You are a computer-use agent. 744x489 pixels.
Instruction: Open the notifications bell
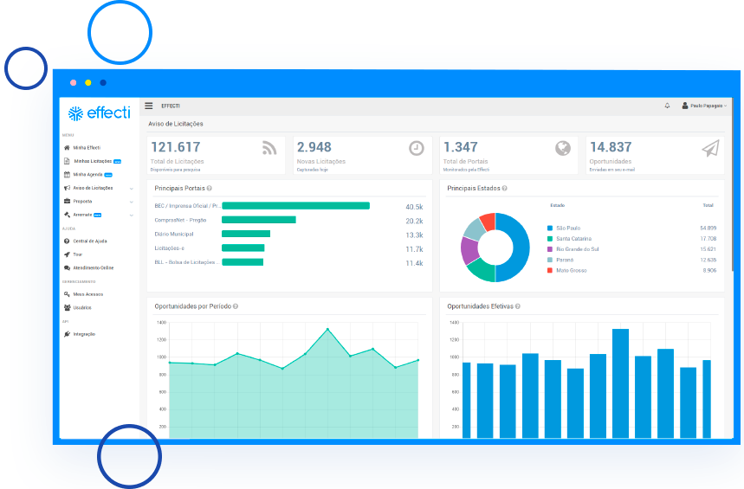point(667,106)
